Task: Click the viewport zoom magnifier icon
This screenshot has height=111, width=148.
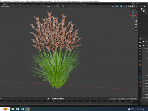Action: [x=136, y=21]
